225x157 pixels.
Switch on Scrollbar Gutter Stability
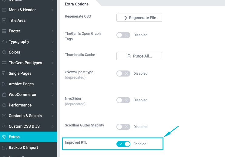[x=123, y=127]
